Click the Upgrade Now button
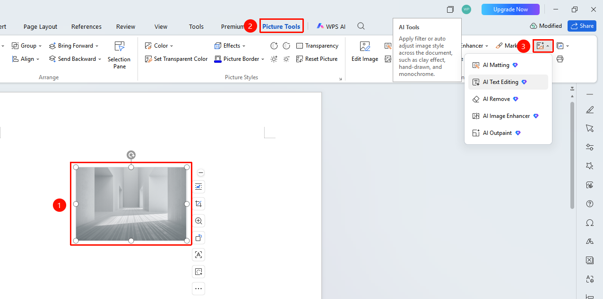 (510, 9)
